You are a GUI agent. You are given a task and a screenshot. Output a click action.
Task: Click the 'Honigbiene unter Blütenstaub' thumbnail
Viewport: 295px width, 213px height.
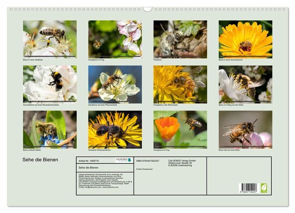[x=180, y=85]
